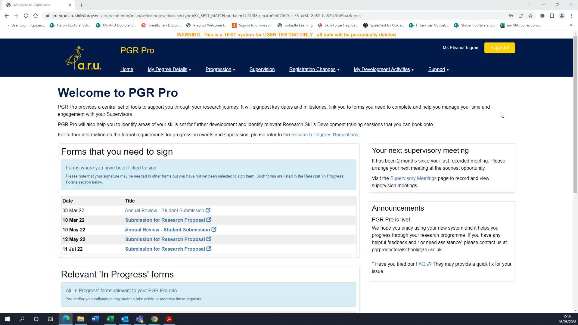This screenshot has width=578, height=325.
Task: Click the page vertical scrollbar thumb
Action: (x=575, y=114)
